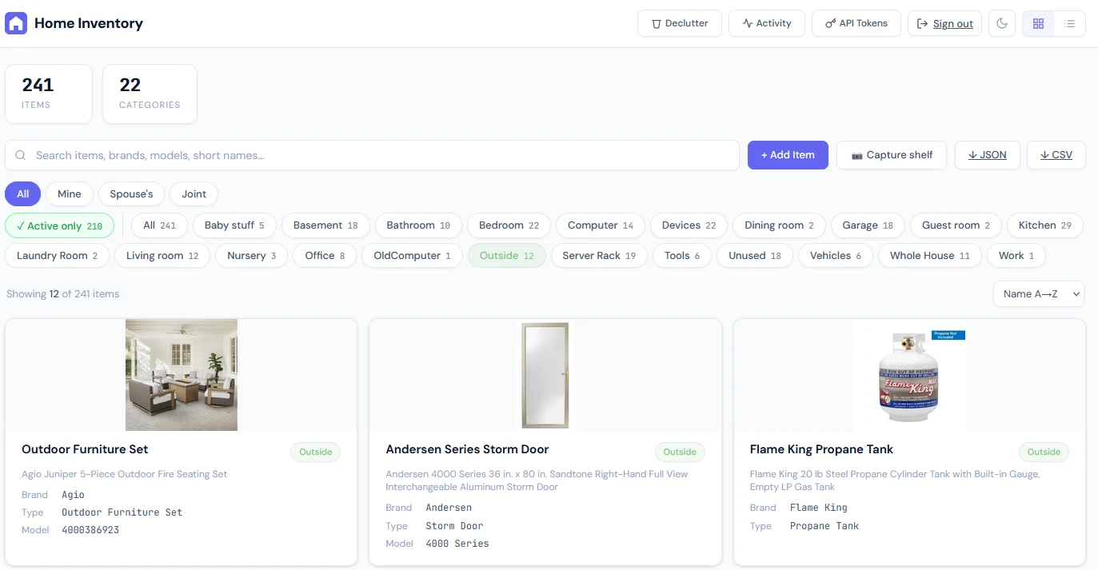This screenshot has width=1098, height=570.
Task: Download inventory as JSON
Action: coord(988,155)
